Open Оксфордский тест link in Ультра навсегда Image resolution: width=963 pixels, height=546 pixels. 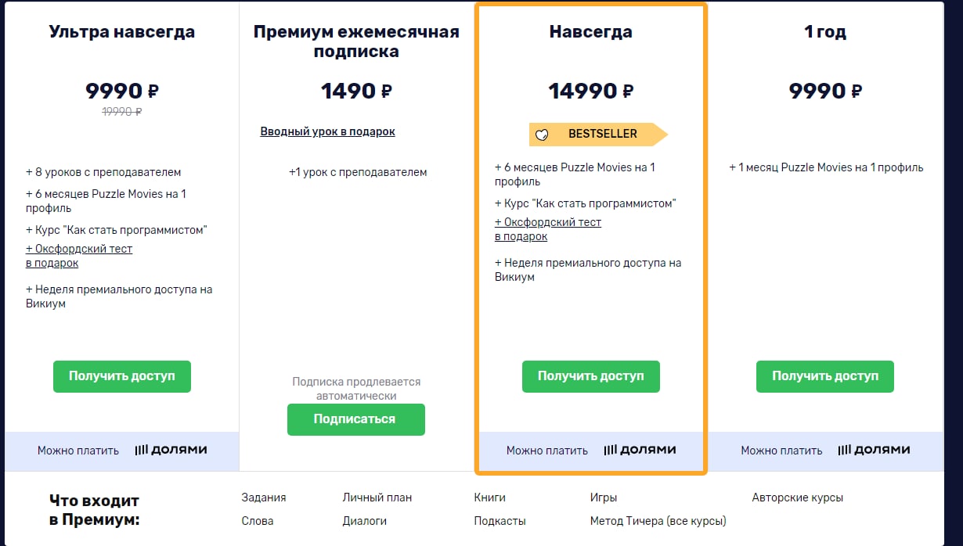click(79, 256)
